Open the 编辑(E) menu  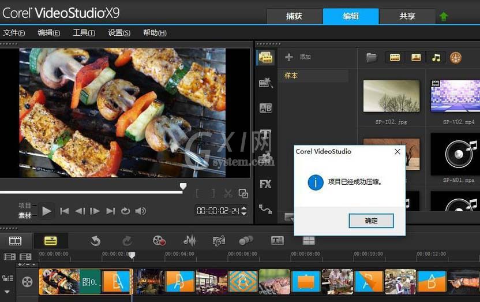tap(48, 33)
